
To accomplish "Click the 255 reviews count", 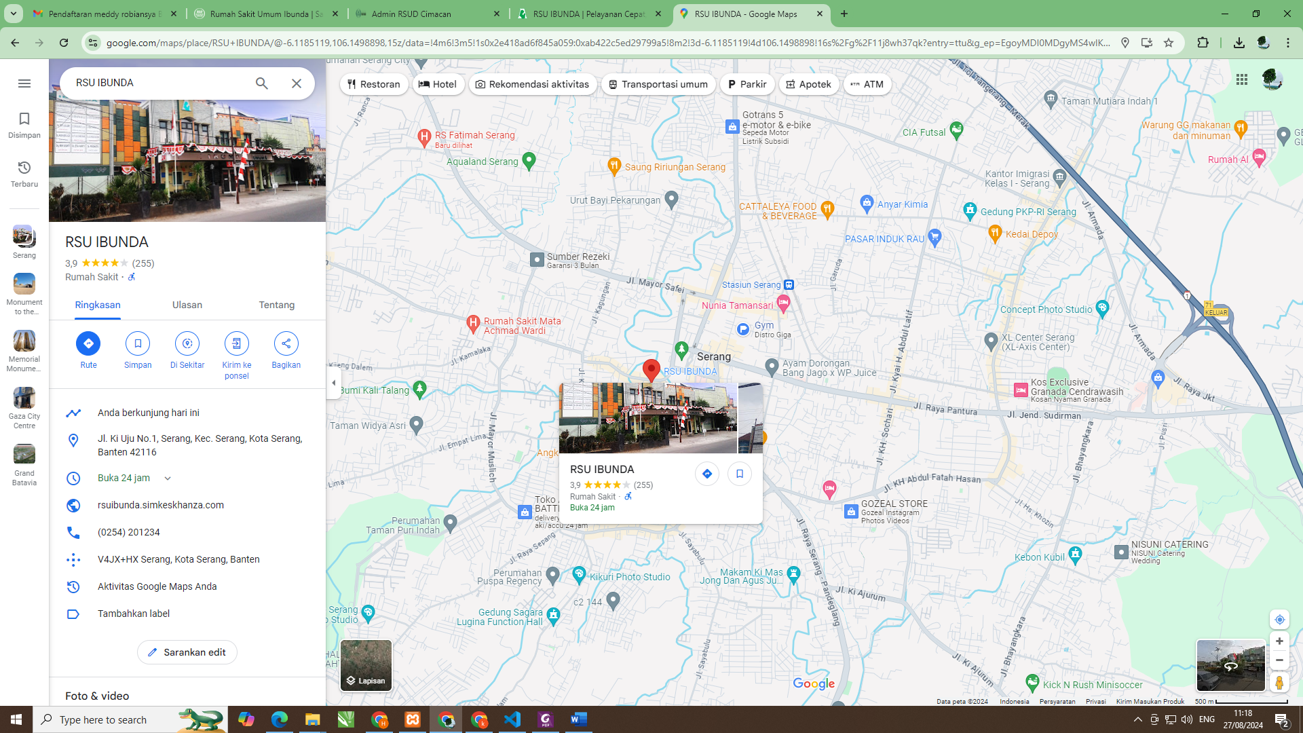I will [143, 263].
